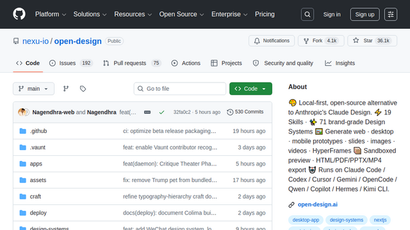Click the apps folder icon
Viewport: 410px width, 230px height.
[23, 164]
